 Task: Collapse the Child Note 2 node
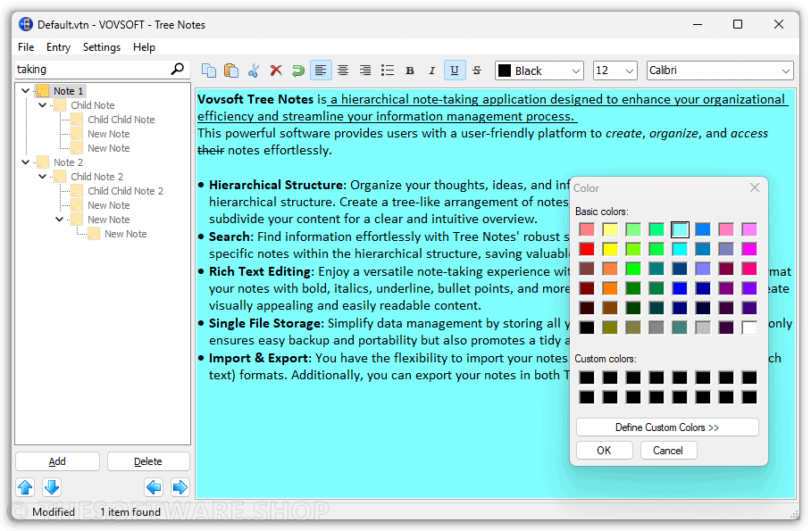point(42,177)
